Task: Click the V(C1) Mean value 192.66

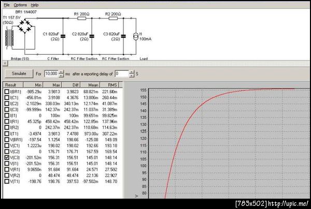Action: [x=92, y=145]
